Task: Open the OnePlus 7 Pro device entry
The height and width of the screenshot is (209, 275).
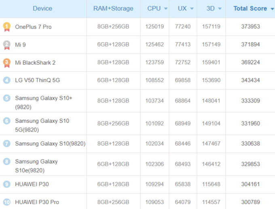Action: pyautogui.click(x=33, y=27)
